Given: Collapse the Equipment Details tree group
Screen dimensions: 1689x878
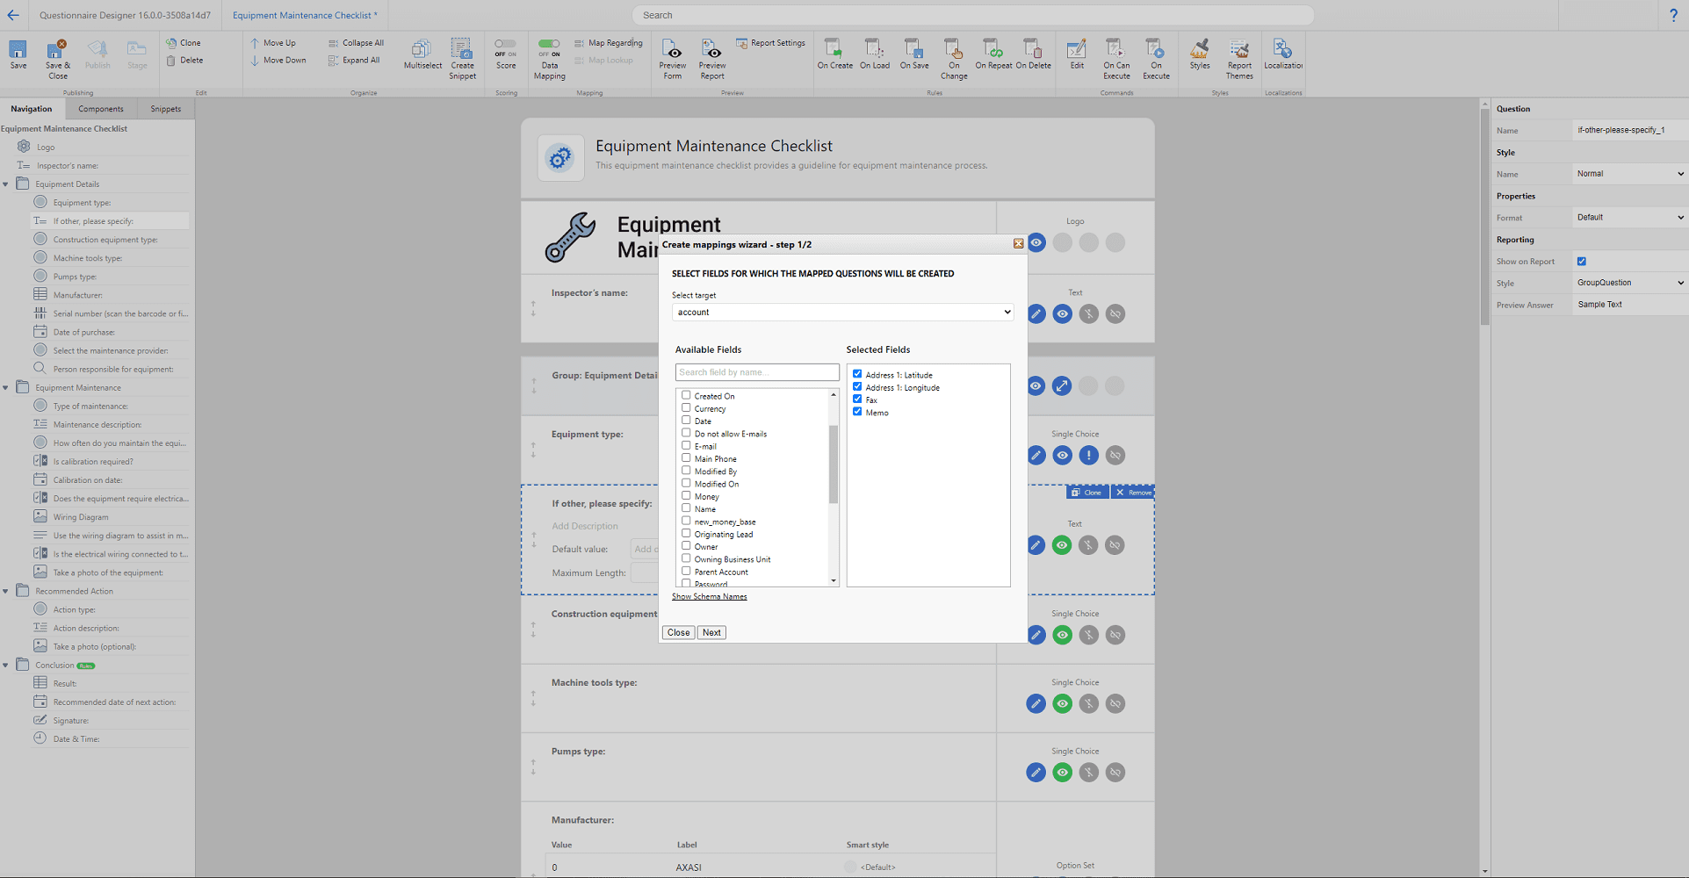Looking at the screenshot, I should 6,184.
